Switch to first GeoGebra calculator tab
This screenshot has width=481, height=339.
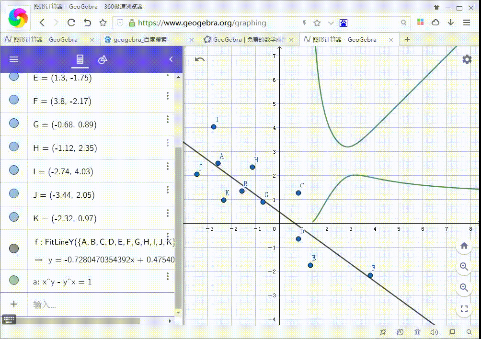tap(46, 40)
